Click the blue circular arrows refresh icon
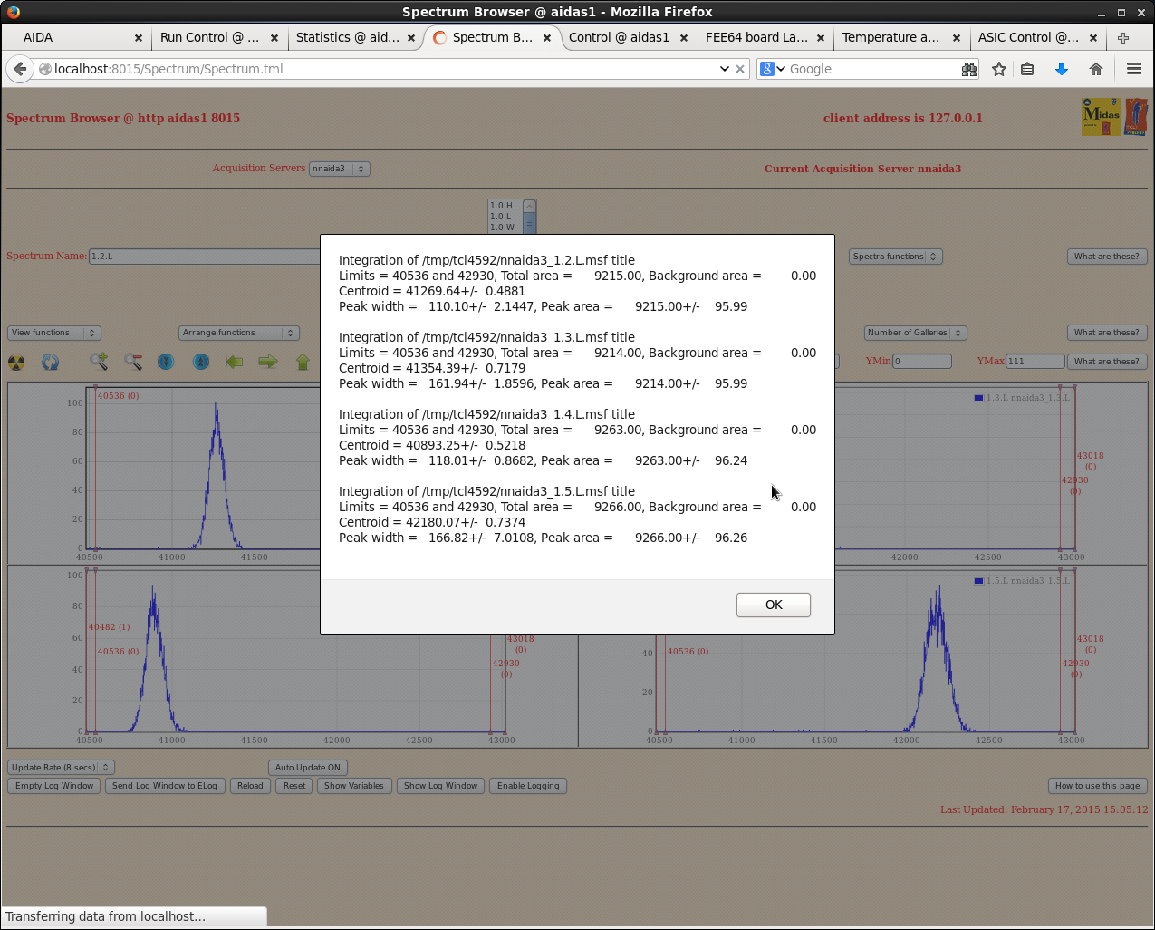The image size is (1155, 930). (x=51, y=363)
